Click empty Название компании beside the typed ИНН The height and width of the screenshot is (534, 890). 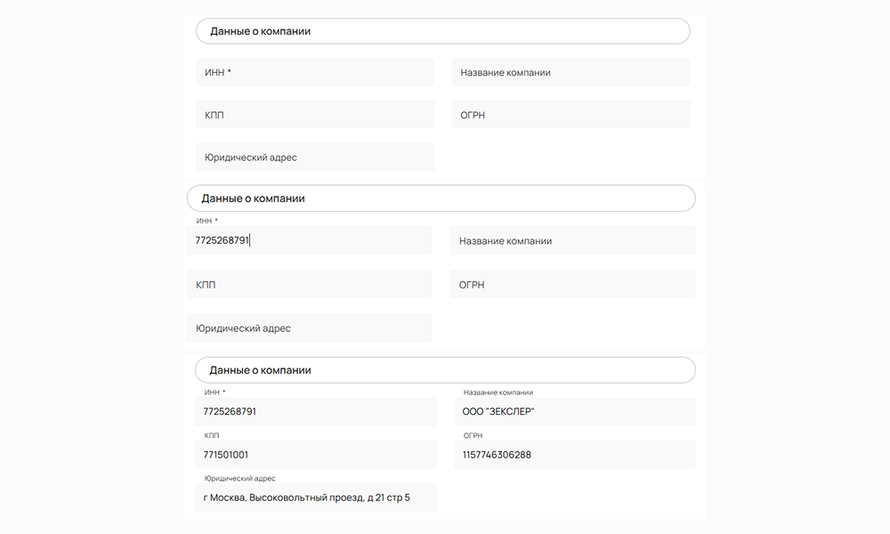[x=572, y=240]
